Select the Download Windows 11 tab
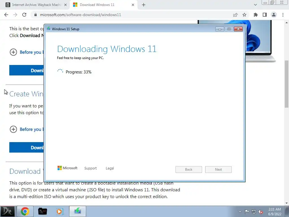The width and height of the screenshot is (289, 217). (x=103, y=5)
